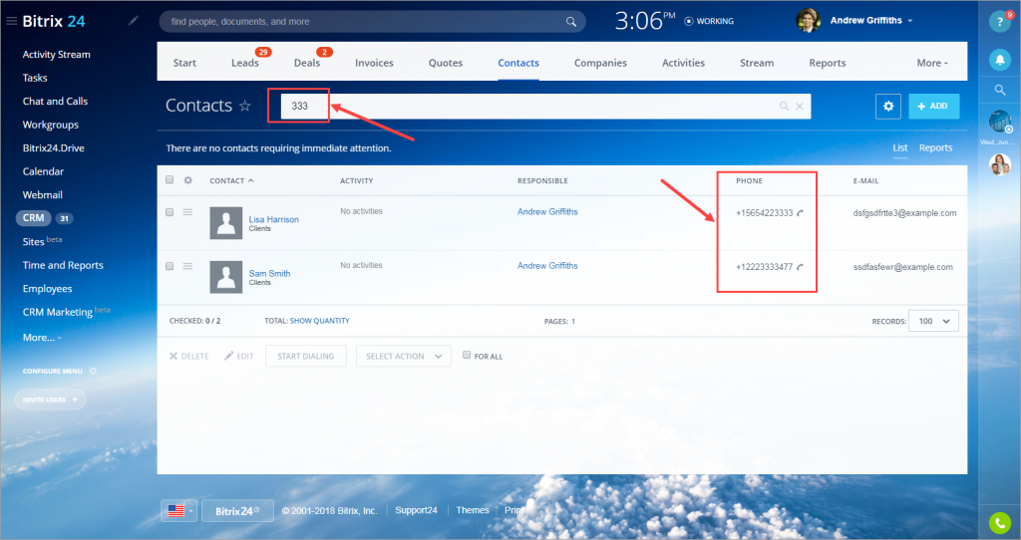The image size is (1021, 540).
Task: Click the CRM counter badge 31
Action: pos(65,218)
